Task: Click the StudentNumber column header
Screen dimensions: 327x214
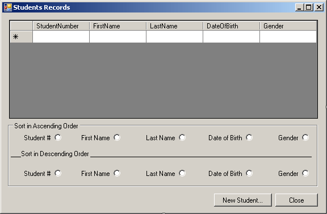Action: coord(61,26)
